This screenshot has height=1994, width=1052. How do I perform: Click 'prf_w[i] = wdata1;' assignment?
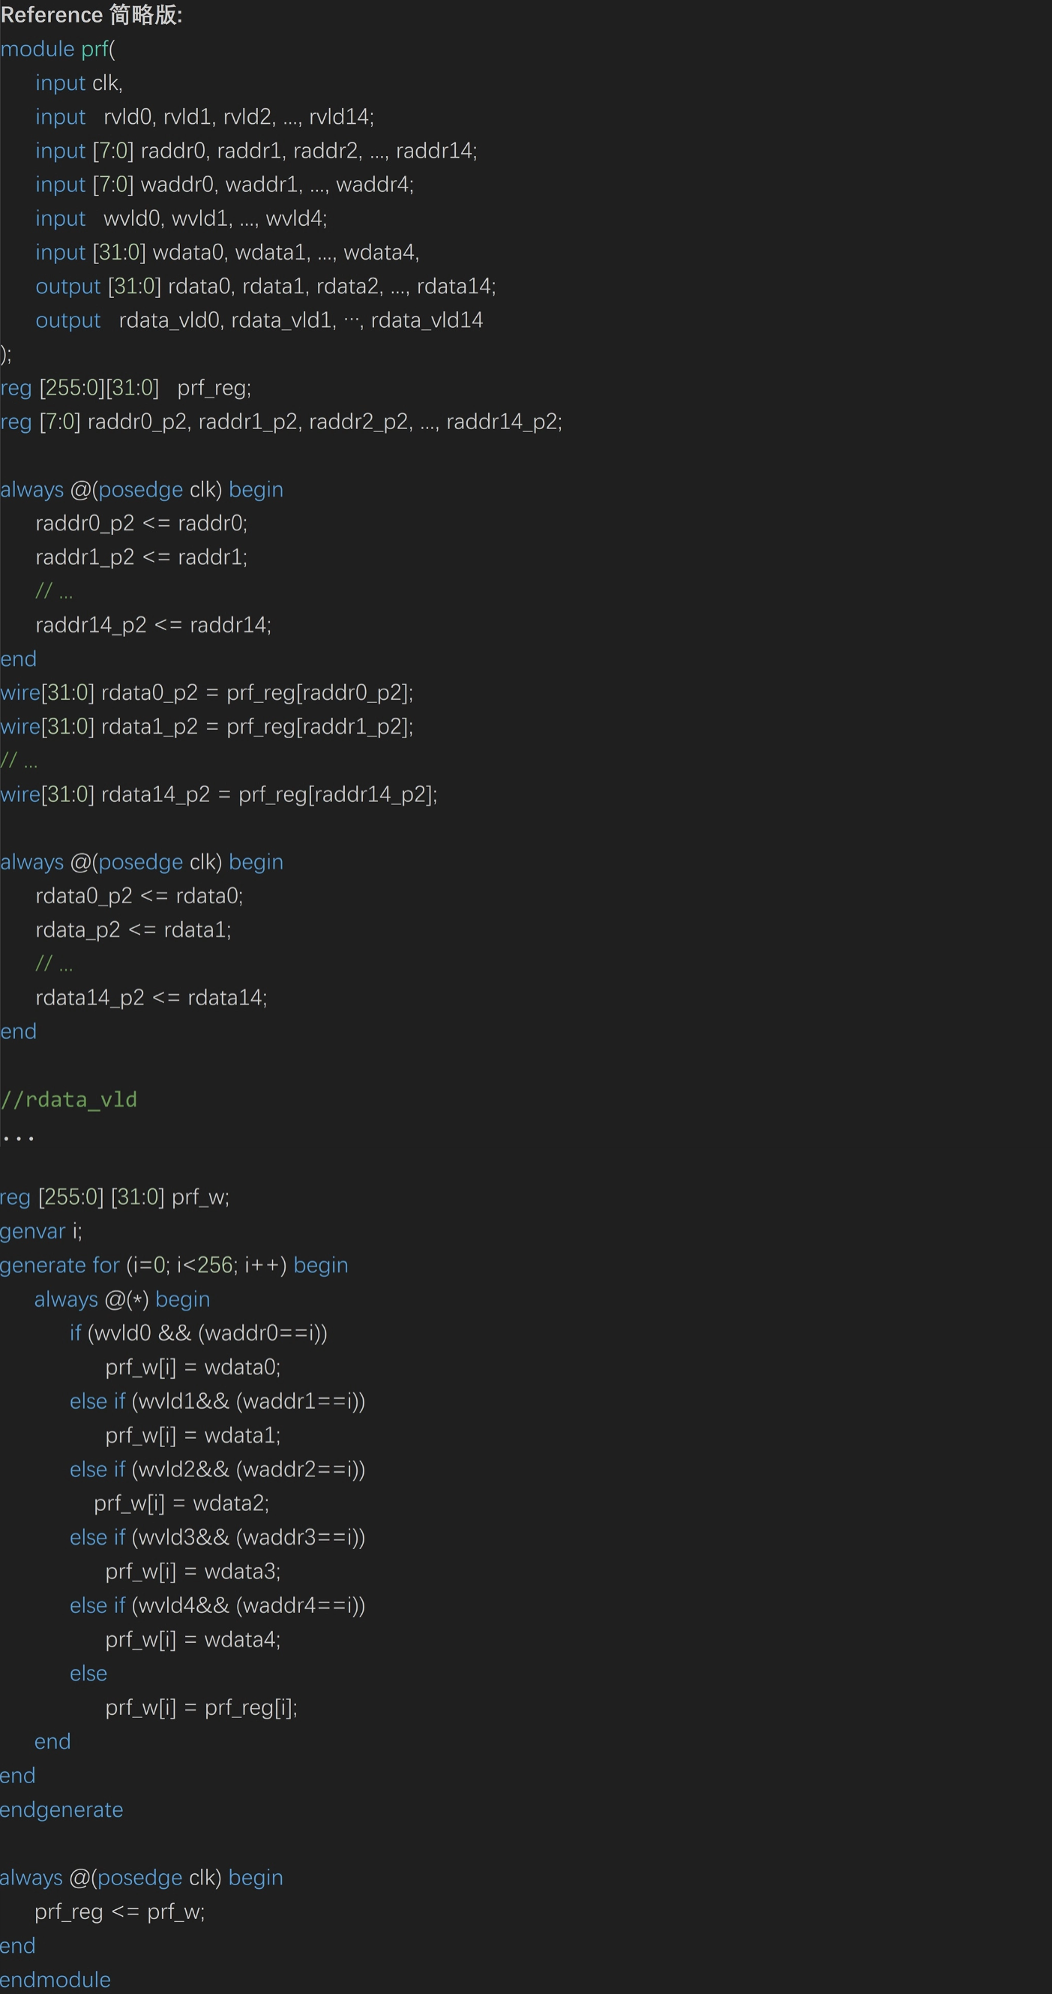click(193, 1435)
